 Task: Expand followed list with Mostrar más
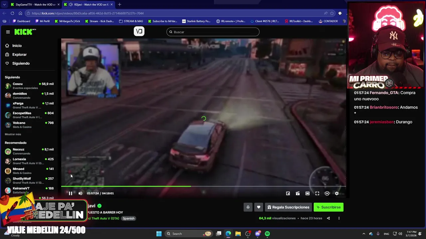coord(13,134)
